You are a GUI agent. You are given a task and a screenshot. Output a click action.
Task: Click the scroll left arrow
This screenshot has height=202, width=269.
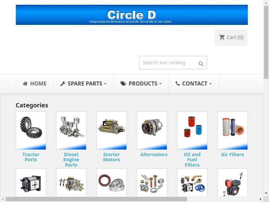pyautogui.click(x=3, y=199)
